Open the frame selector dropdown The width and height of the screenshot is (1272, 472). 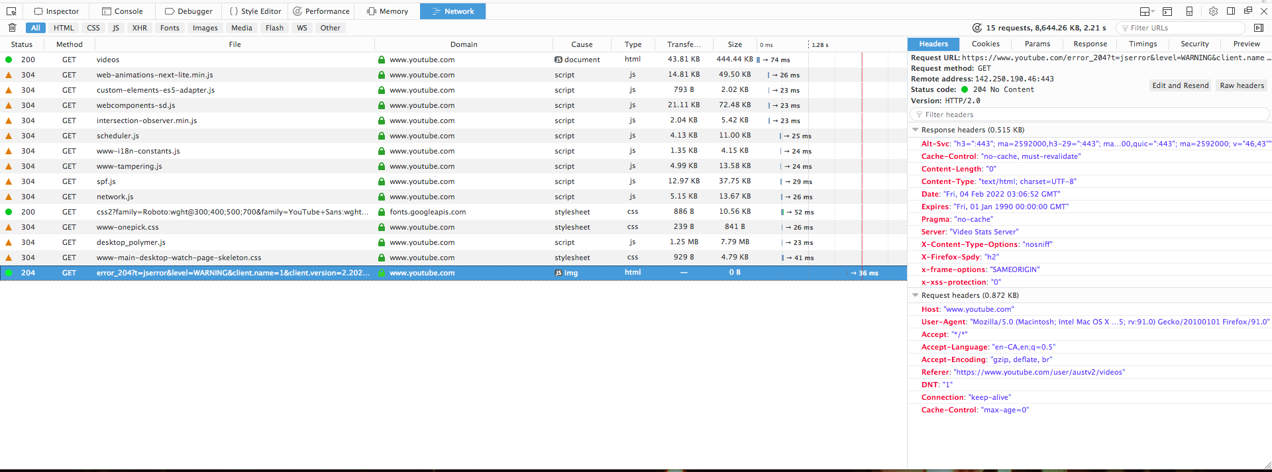(1147, 11)
